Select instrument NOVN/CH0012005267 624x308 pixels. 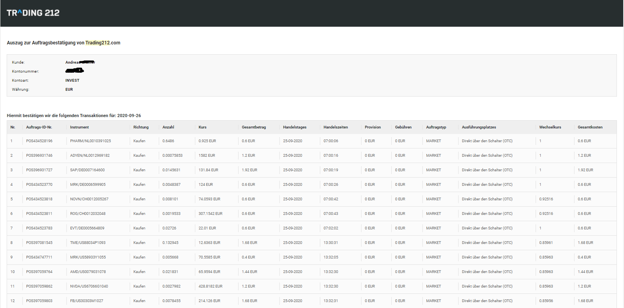pos(89,199)
